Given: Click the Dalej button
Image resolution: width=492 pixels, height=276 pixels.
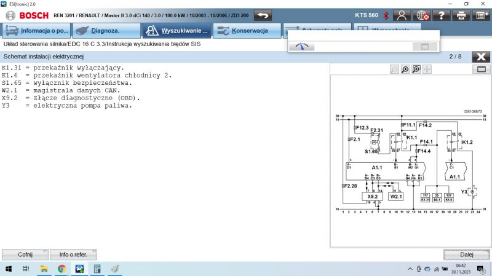Looking at the screenshot, I should coord(467,254).
